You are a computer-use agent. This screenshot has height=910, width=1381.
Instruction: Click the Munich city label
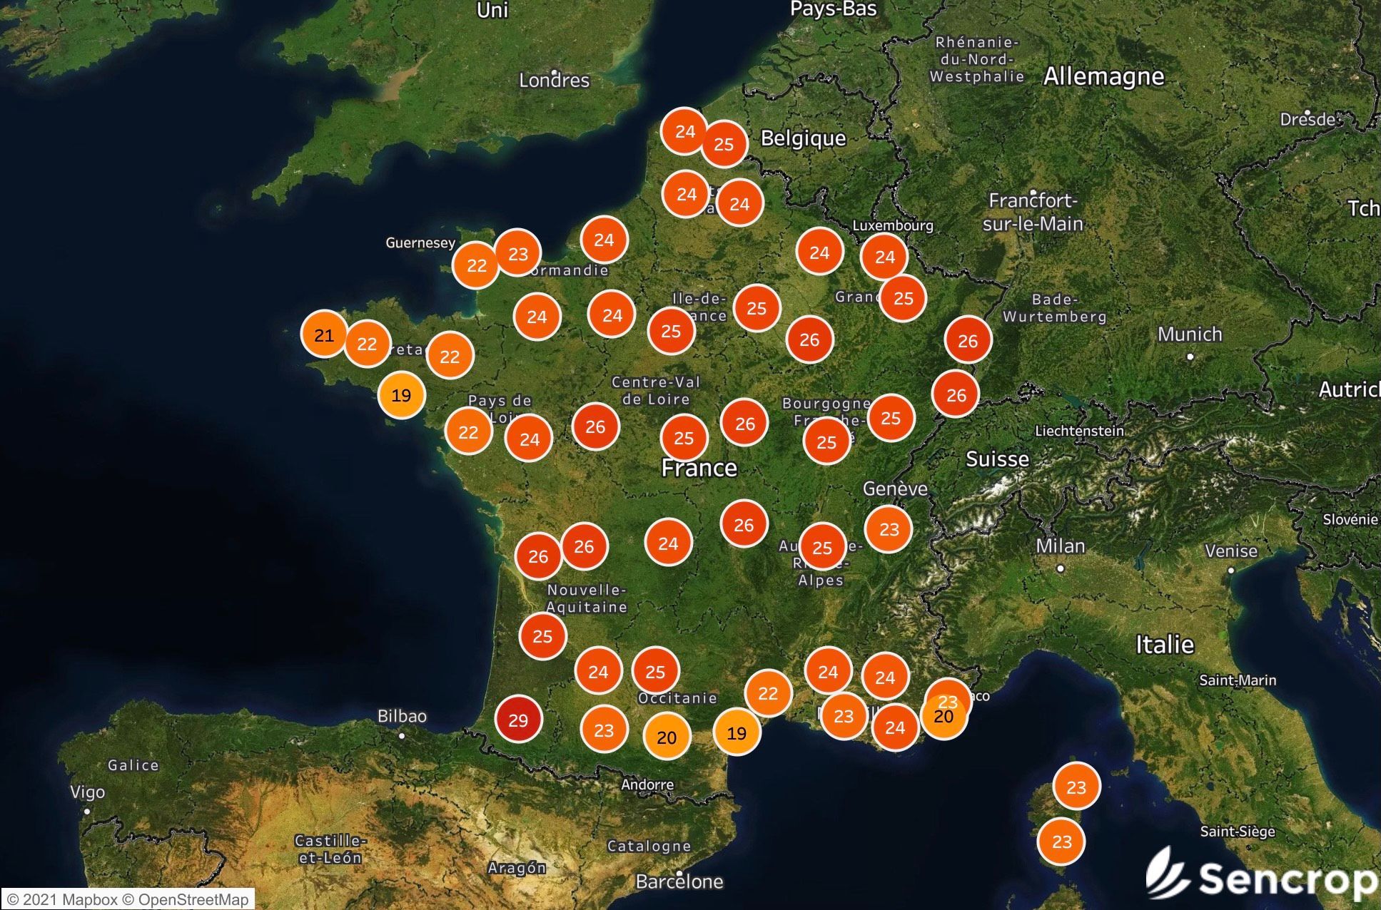(x=1190, y=334)
